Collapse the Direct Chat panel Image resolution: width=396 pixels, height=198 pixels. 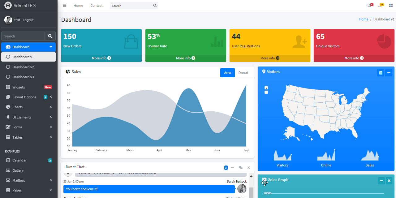pyautogui.click(x=232, y=167)
